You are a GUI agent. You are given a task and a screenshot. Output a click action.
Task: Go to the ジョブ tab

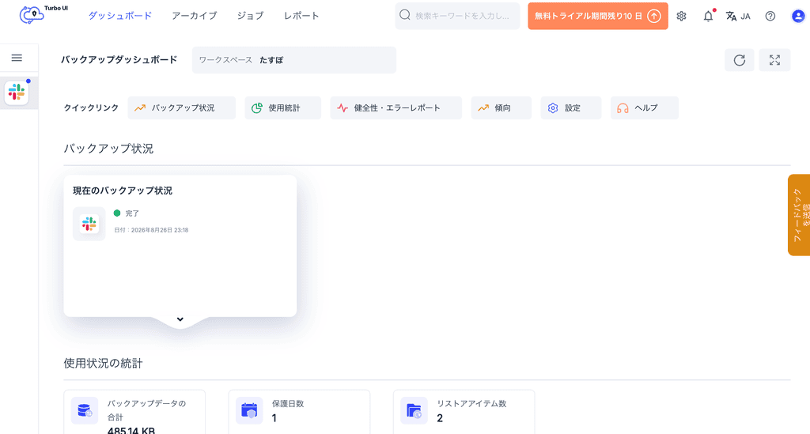[250, 16]
